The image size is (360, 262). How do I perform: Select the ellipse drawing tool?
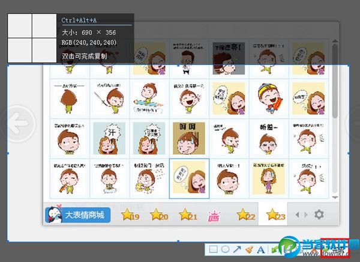click(225, 249)
